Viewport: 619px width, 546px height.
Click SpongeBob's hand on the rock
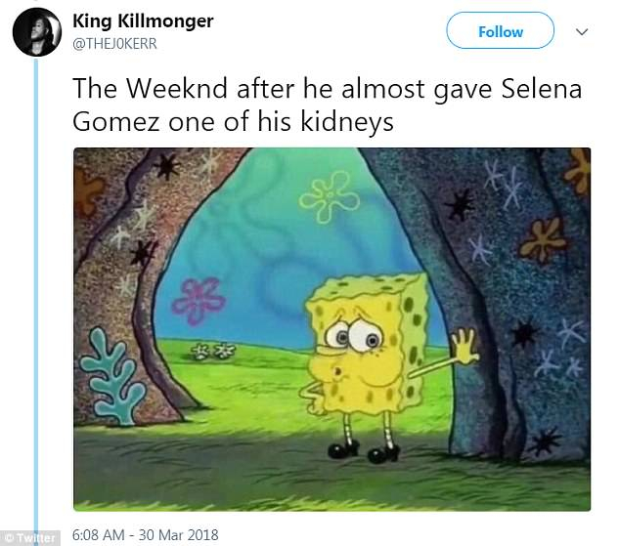coord(464,347)
